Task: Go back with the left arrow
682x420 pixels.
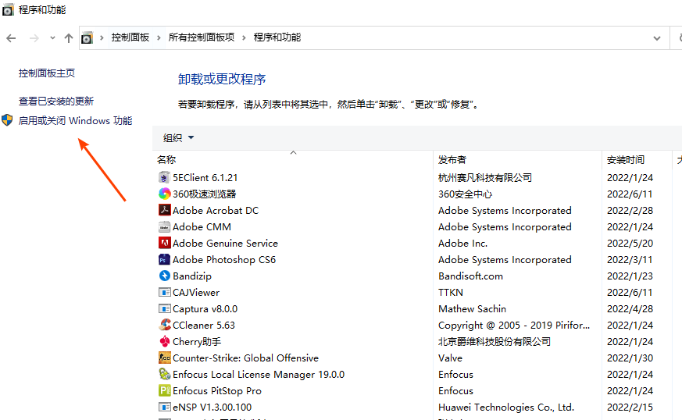Action: coord(11,38)
